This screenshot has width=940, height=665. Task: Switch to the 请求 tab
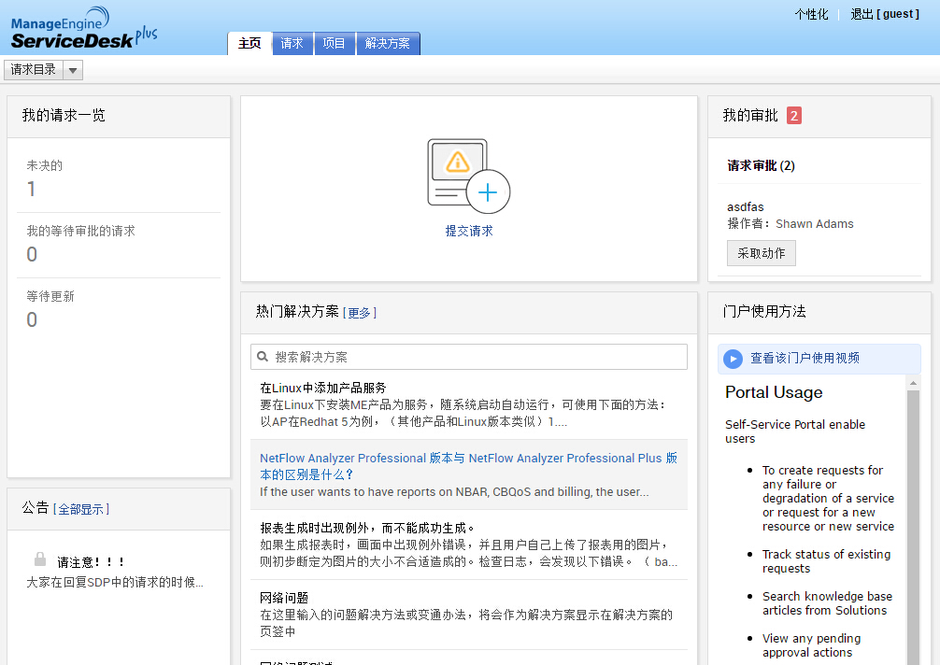[292, 44]
